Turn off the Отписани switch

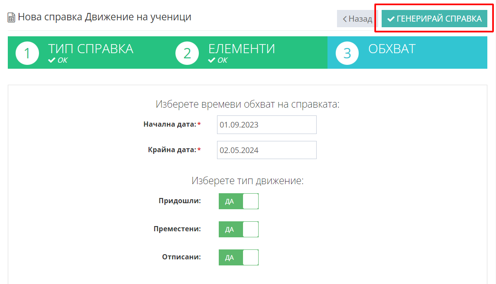(x=238, y=258)
